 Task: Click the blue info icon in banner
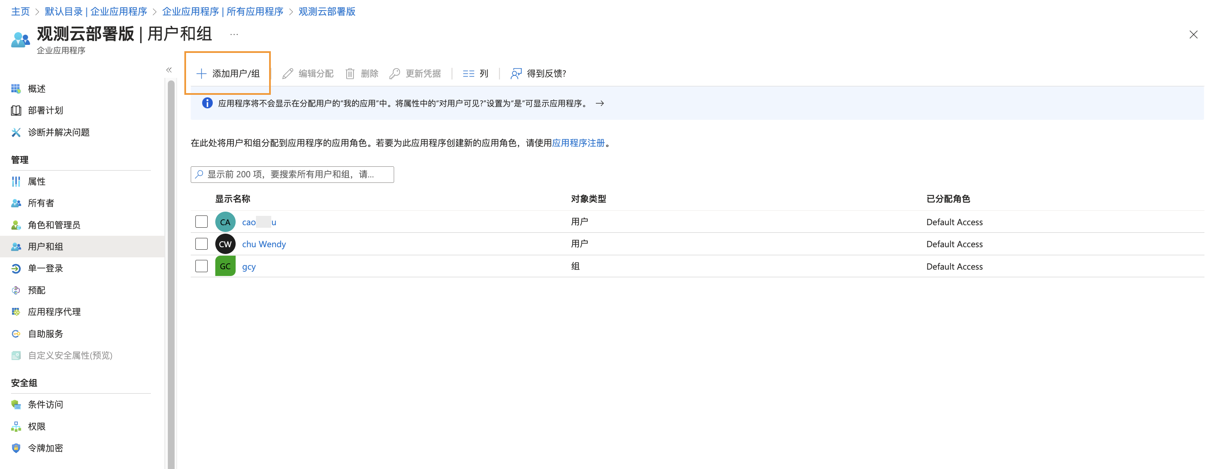[207, 103]
